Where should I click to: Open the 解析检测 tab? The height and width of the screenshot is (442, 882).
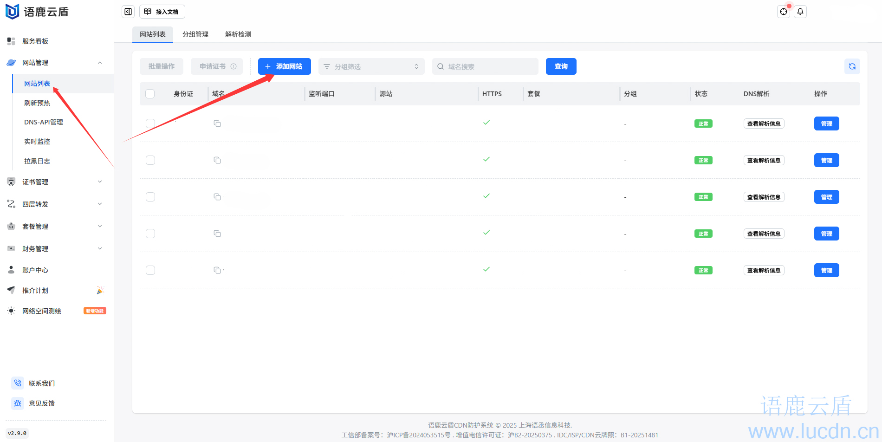coord(238,34)
